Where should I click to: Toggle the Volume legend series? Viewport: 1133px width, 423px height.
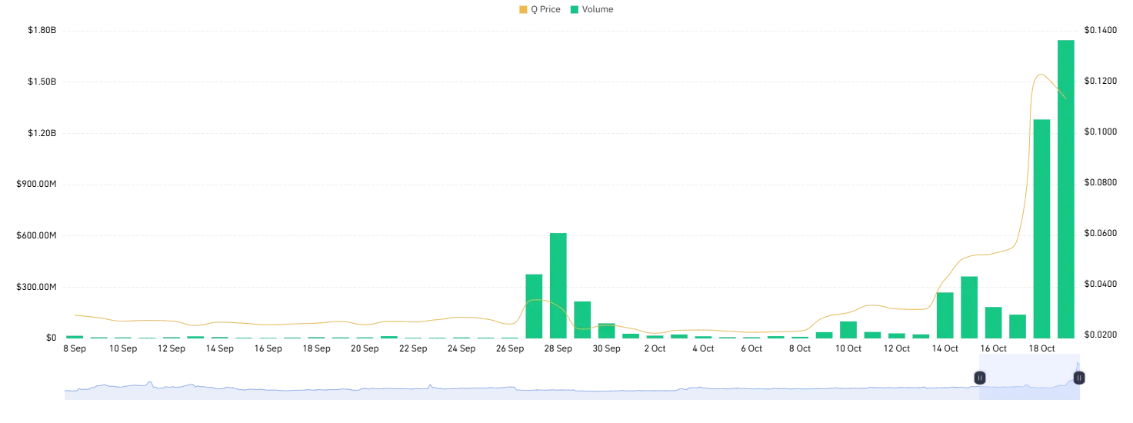591,9
